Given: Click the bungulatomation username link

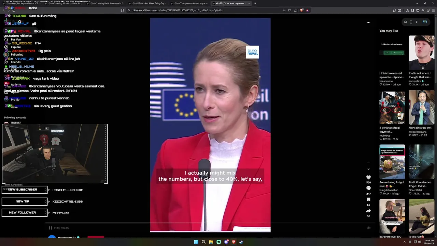Looking at the screenshot, I should [x=389, y=190].
